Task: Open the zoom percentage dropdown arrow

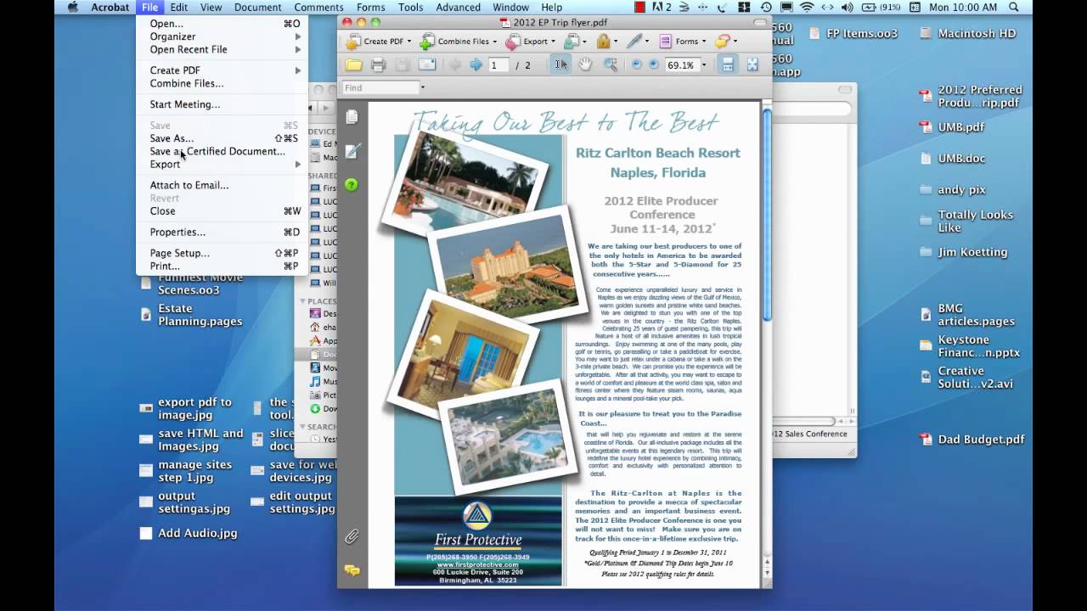Action: click(703, 64)
